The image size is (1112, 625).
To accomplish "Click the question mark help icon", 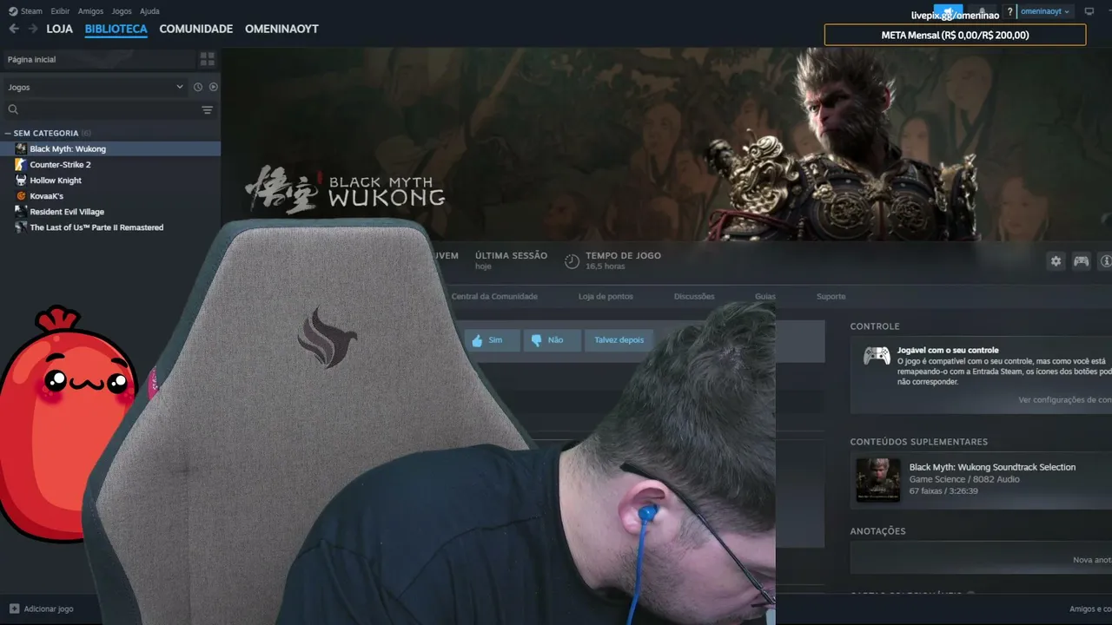I will 1009,11.
